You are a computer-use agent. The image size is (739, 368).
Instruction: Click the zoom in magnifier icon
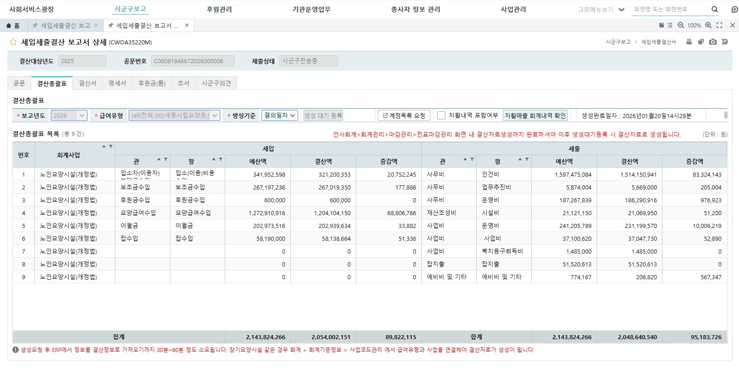(x=708, y=25)
